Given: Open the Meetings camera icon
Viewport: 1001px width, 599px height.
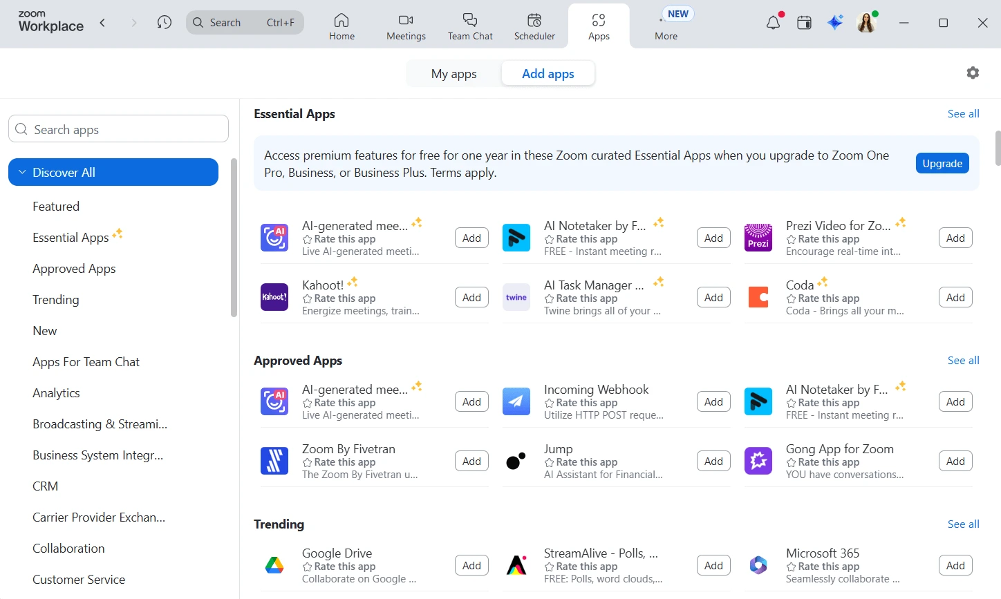Looking at the screenshot, I should [x=405, y=21].
